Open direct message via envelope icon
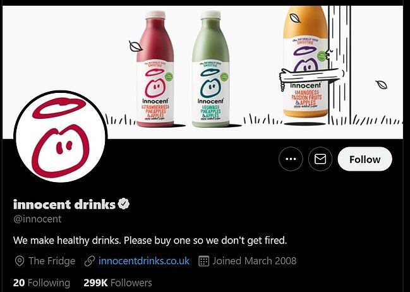Image resolution: width=410 pixels, height=292 pixels. [320, 159]
